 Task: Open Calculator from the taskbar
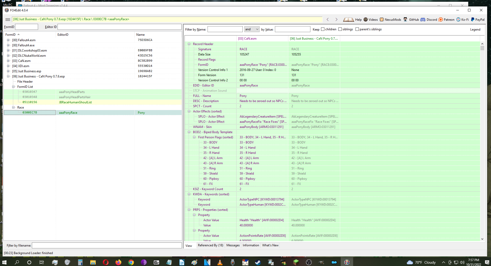(x=80, y=262)
